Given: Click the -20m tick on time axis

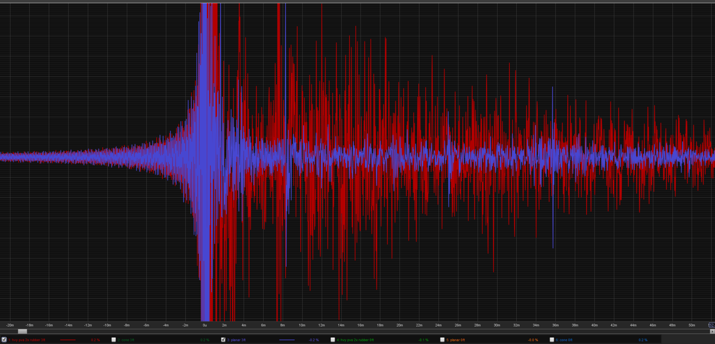Looking at the screenshot, I should click(10, 325).
